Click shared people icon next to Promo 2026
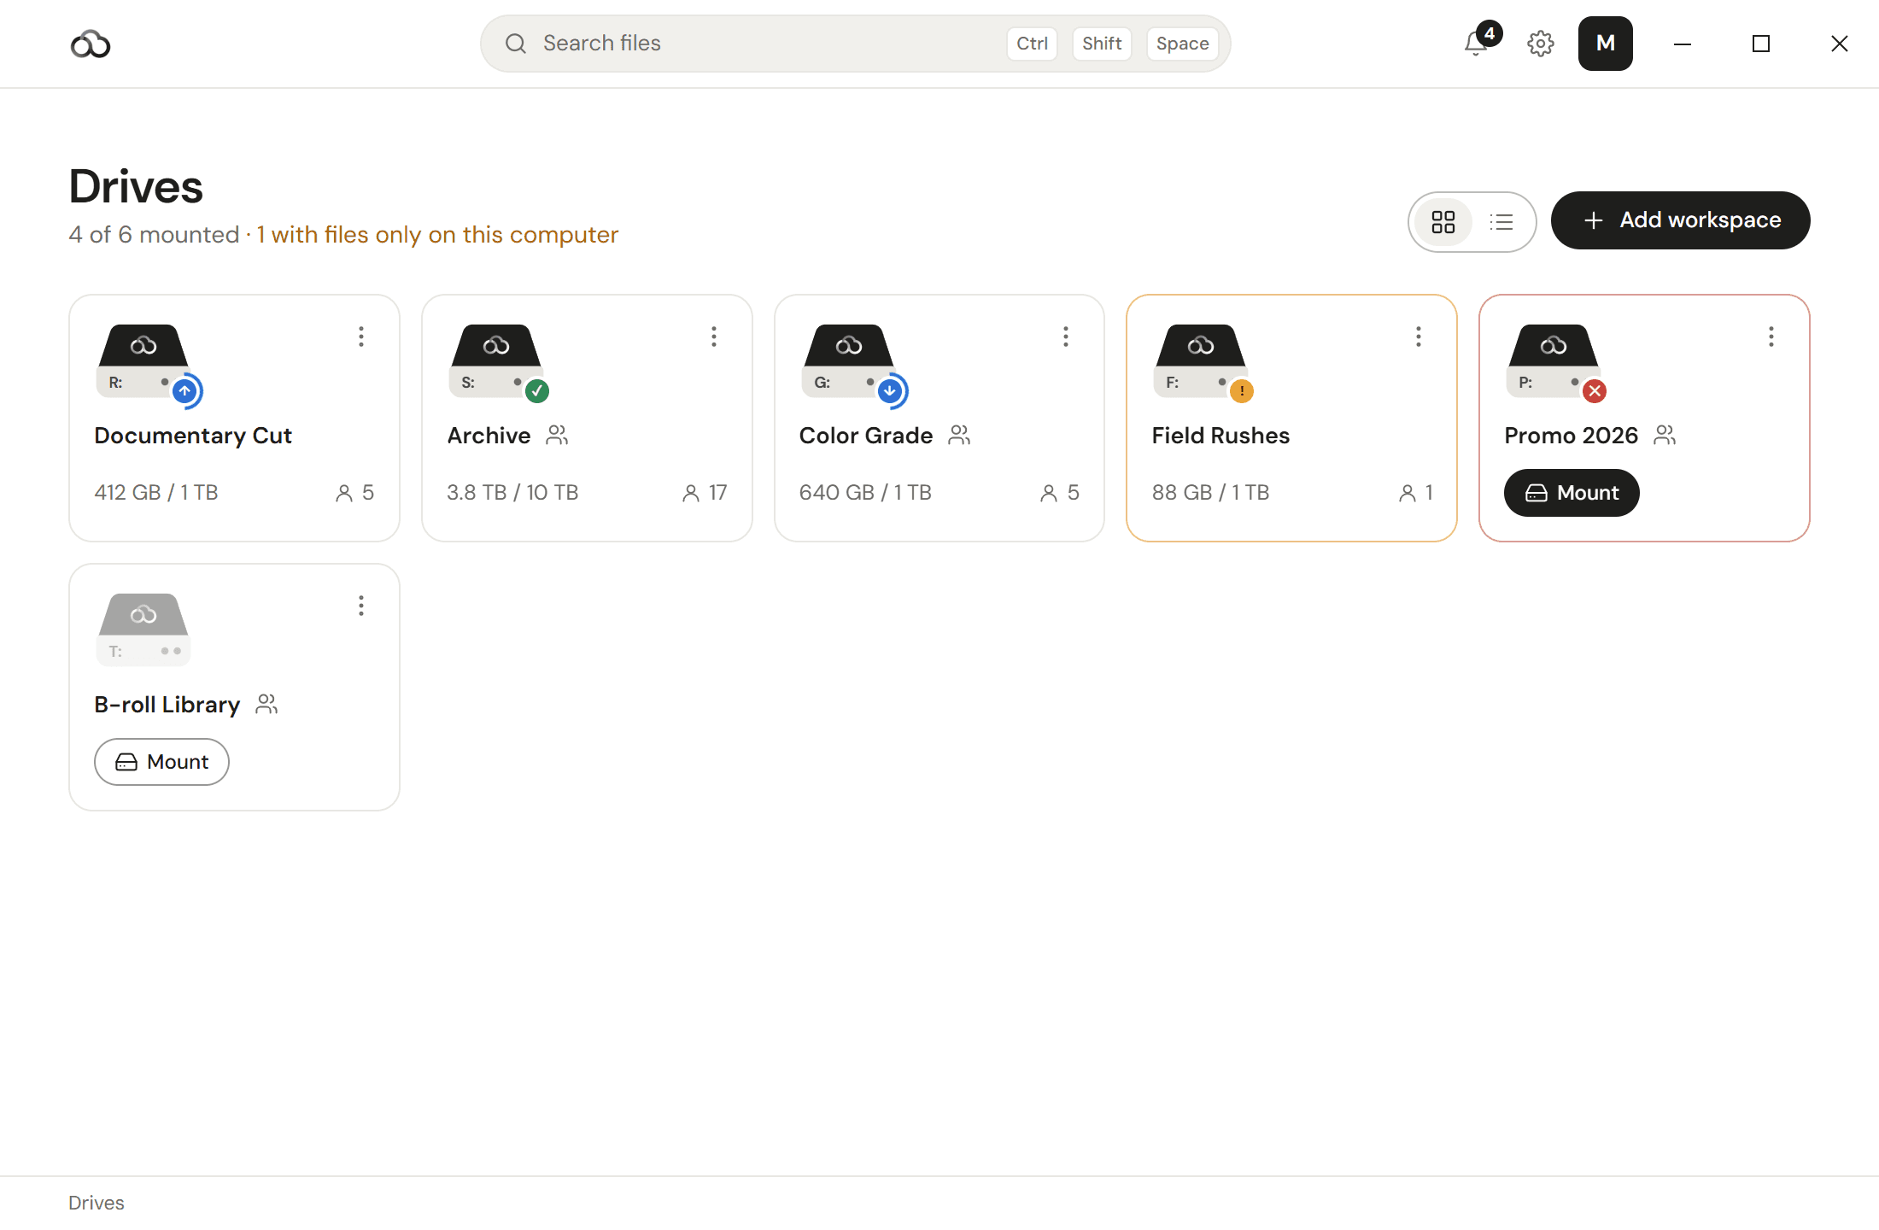The width and height of the screenshot is (1879, 1230). 1665,436
